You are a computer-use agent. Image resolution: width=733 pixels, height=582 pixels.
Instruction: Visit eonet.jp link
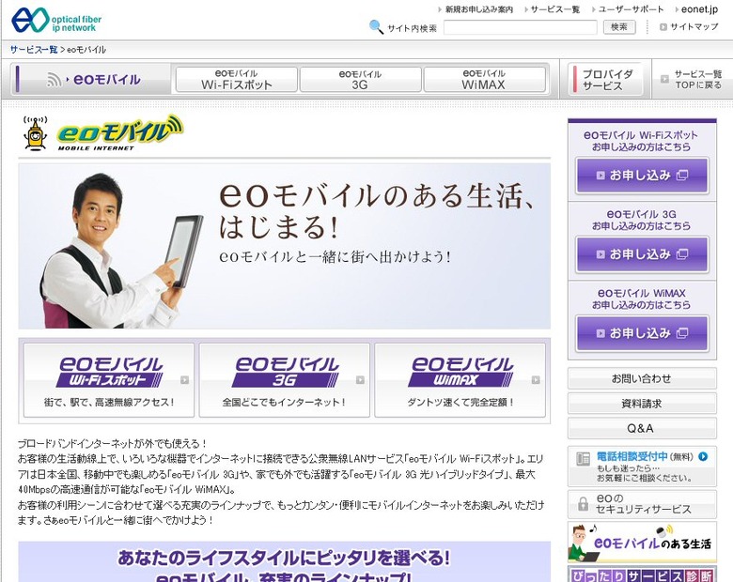tap(699, 9)
